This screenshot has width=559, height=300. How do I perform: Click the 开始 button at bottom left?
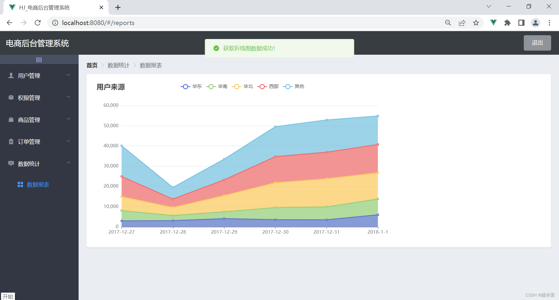tap(8, 297)
